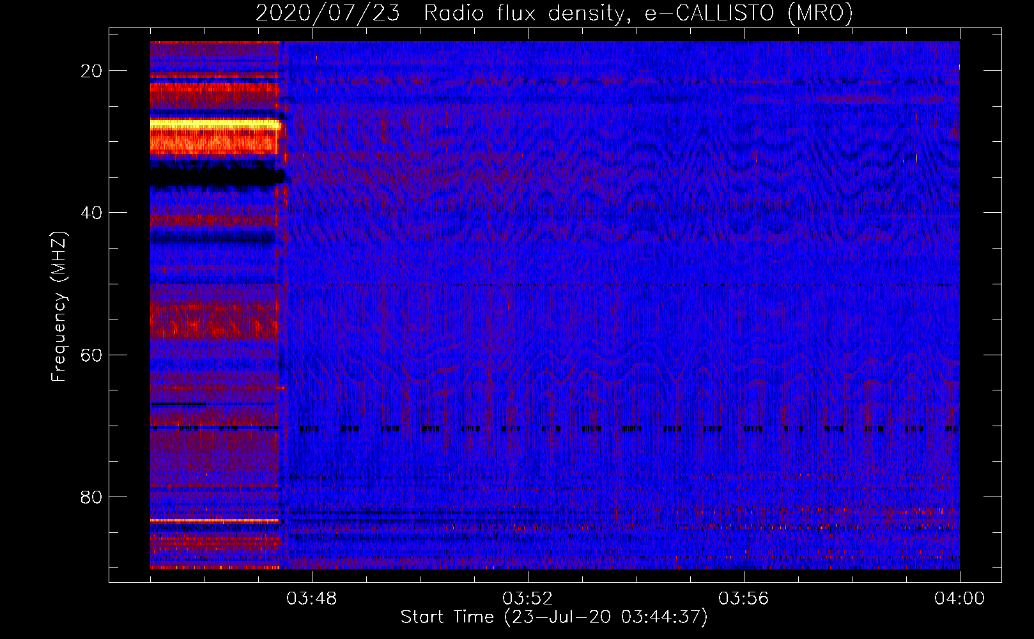Click the black band near 35 MHz
Image resolution: width=1034 pixels, height=639 pixels.
tap(216, 175)
